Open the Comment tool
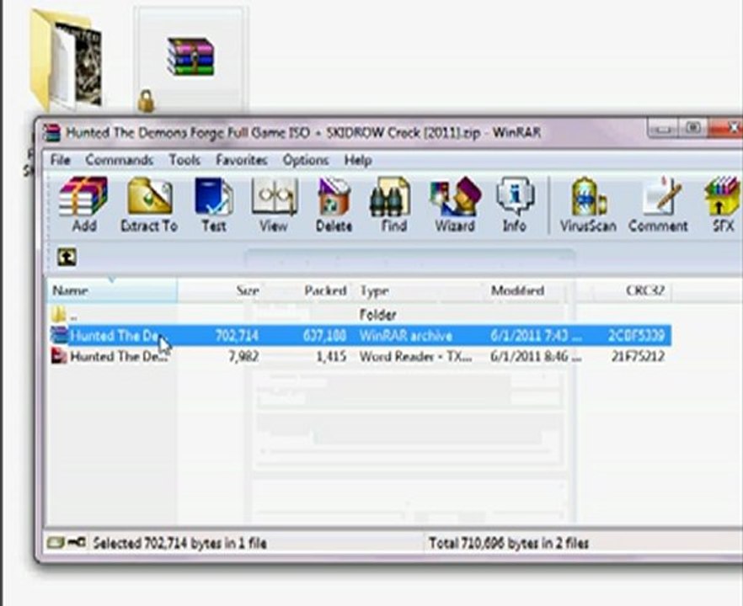This screenshot has height=606, width=743. 658,205
